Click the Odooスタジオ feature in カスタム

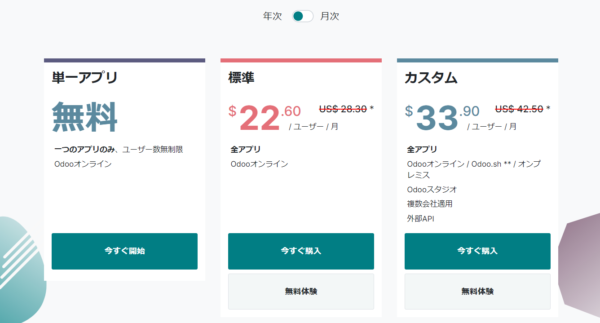click(x=432, y=190)
